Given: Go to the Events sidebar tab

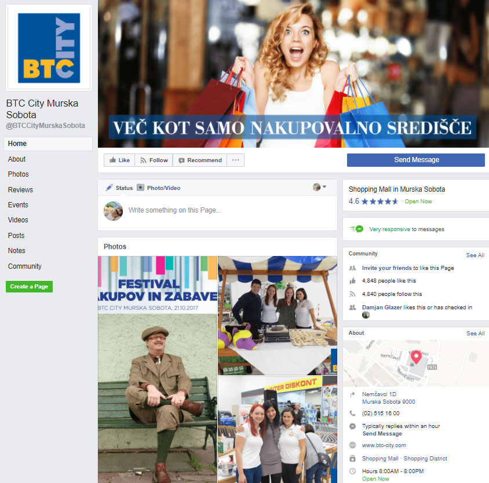Looking at the screenshot, I should (18, 205).
